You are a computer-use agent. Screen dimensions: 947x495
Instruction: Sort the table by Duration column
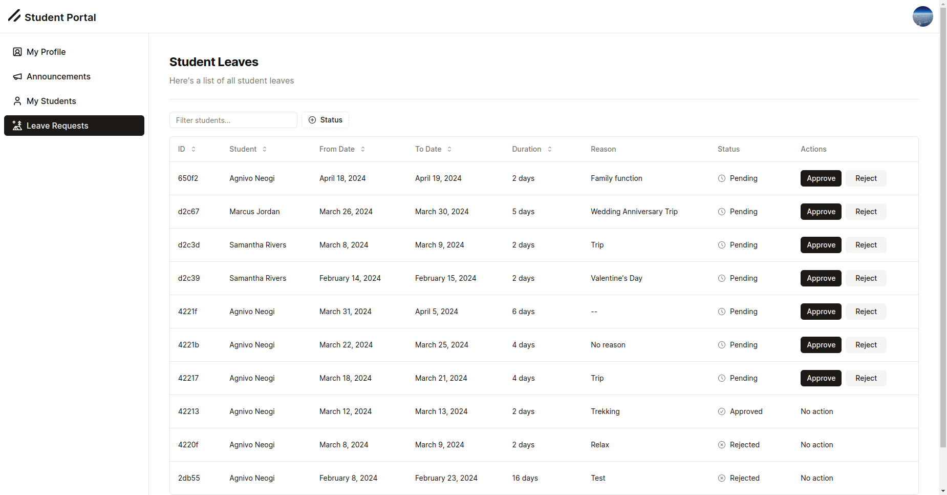click(531, 149)
